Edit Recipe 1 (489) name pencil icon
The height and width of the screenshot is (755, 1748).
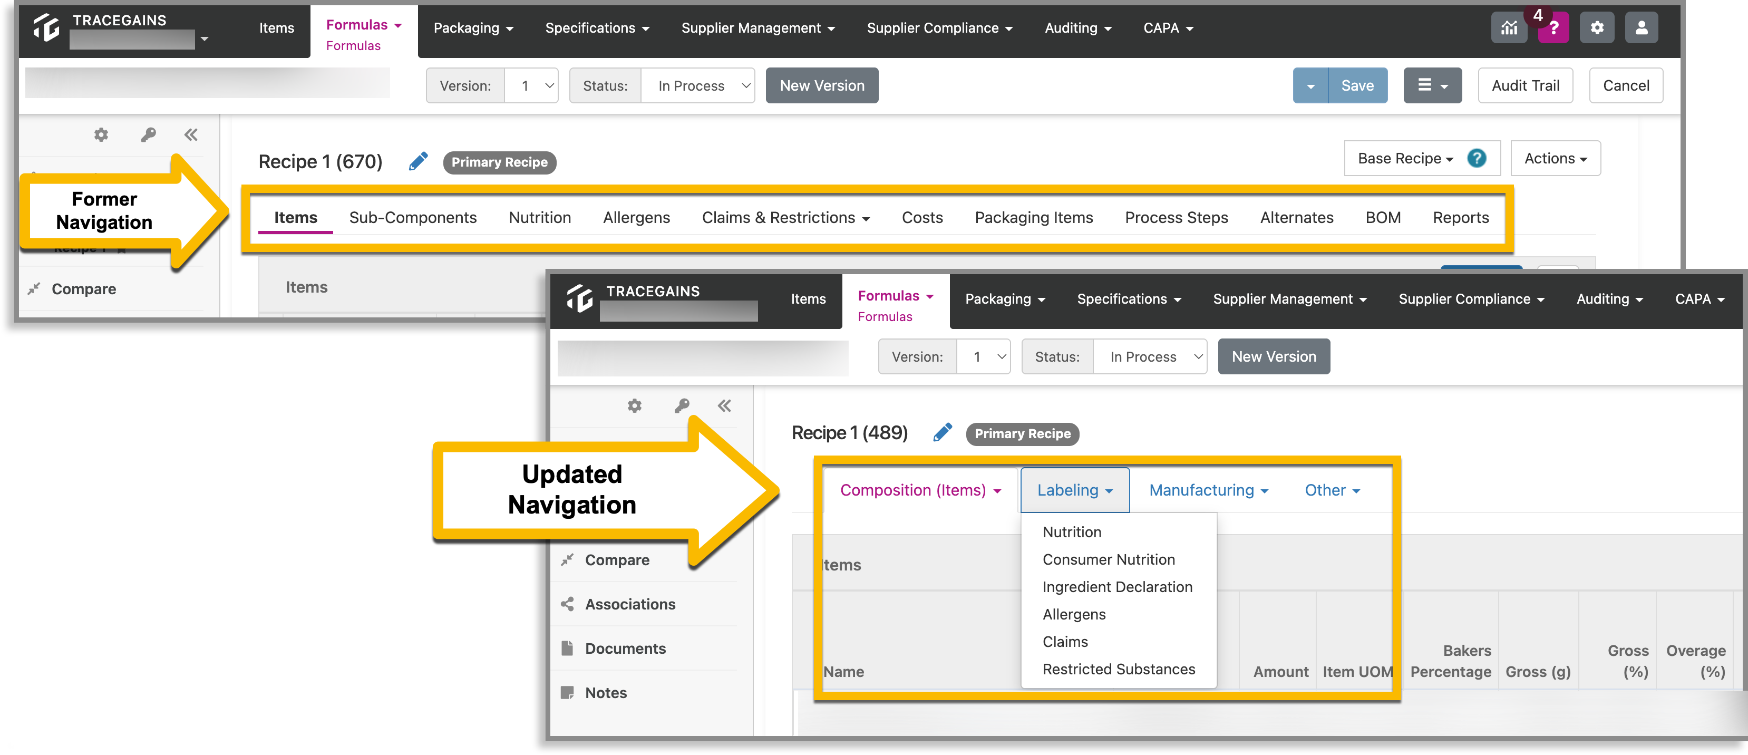(x=943, y=432)
